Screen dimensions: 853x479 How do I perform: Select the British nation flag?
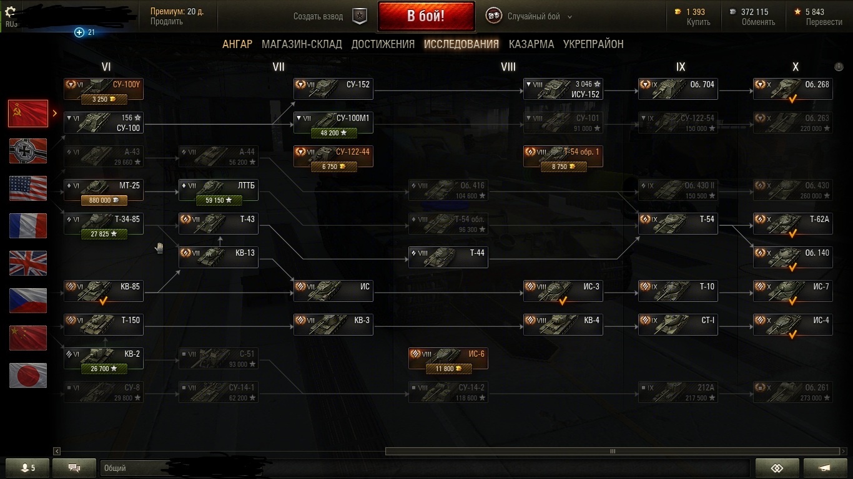[x=28, y=263]
